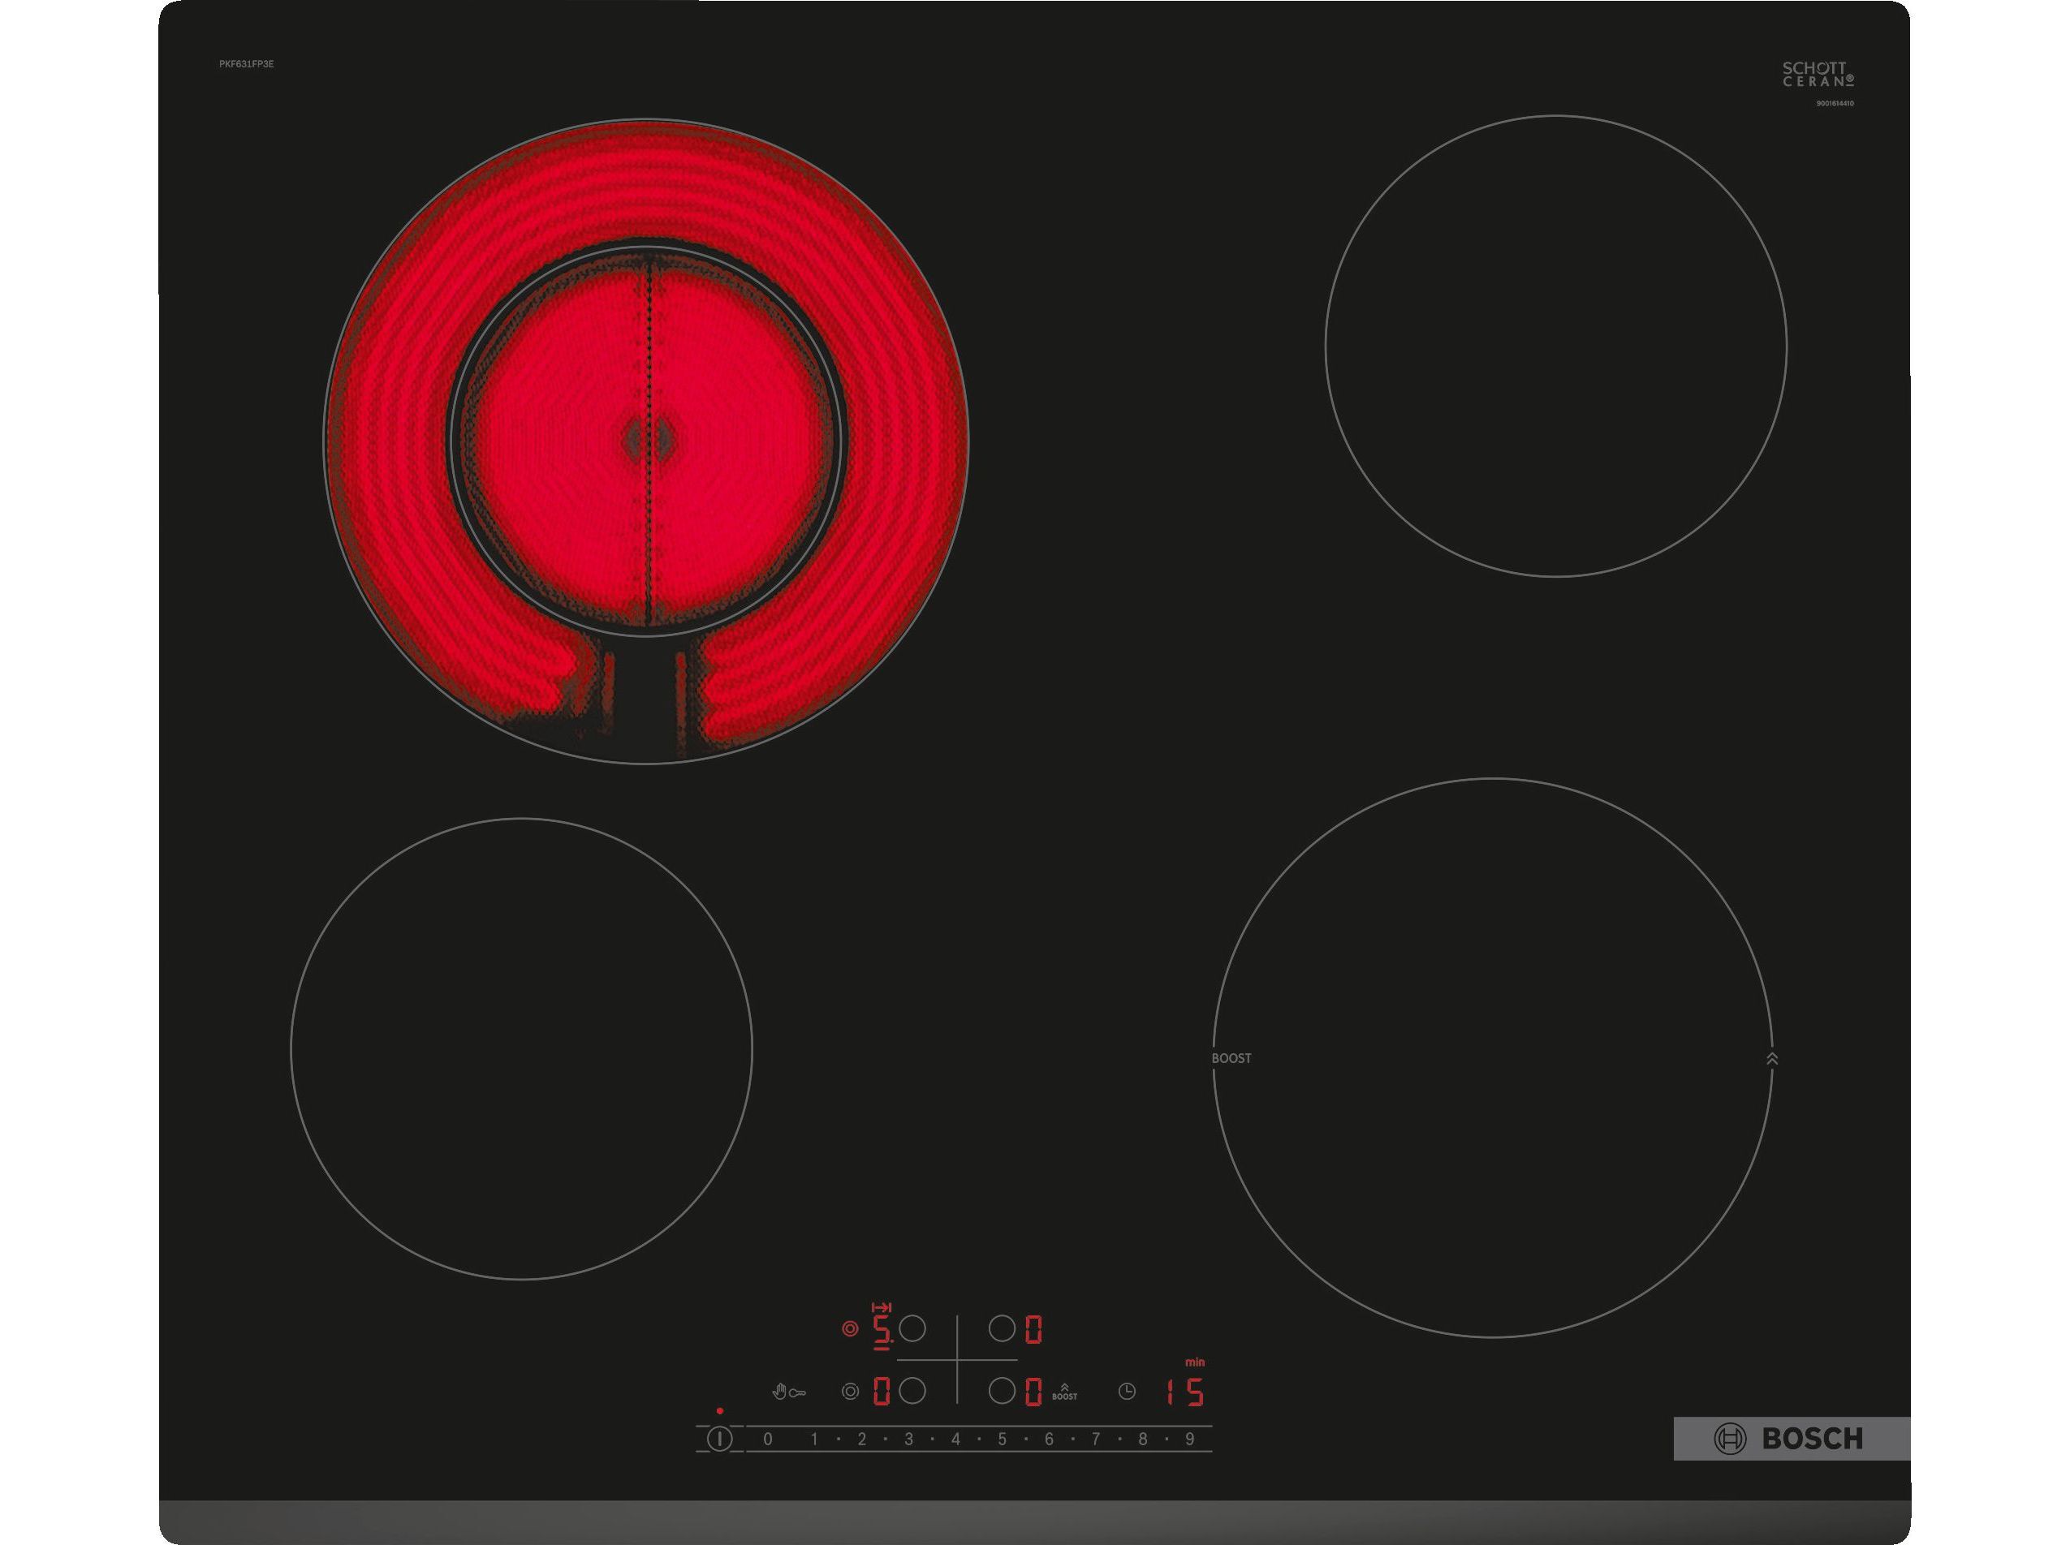The height and width of the screenshot is (1545, 2070).
Task: Tap the grey dual-zone ring icon, lower left
Action: [849, 1392]
